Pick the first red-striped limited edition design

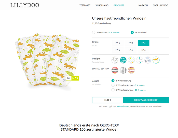point(115,70)
